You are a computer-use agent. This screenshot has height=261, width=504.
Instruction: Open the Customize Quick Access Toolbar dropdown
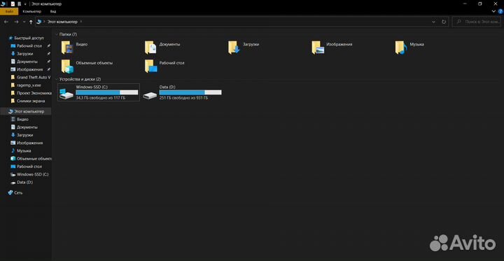25,4
